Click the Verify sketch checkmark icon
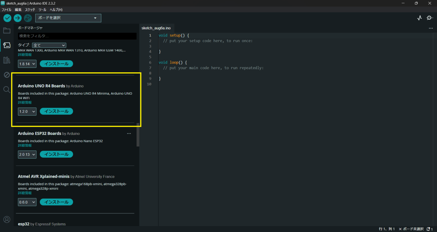437x232 pixels. click(x=7, y=18)
